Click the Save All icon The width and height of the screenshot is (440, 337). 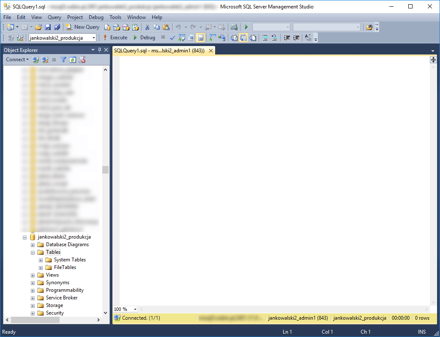pos(57,27)
